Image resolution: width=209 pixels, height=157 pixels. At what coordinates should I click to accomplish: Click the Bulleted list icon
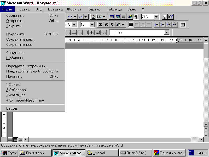coord(162,25)
